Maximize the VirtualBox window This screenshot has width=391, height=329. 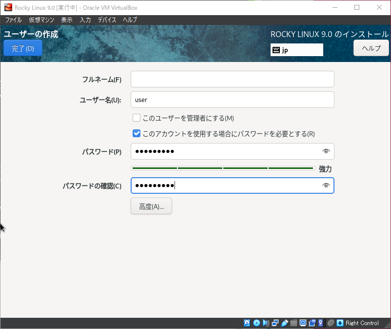point(357,7)
